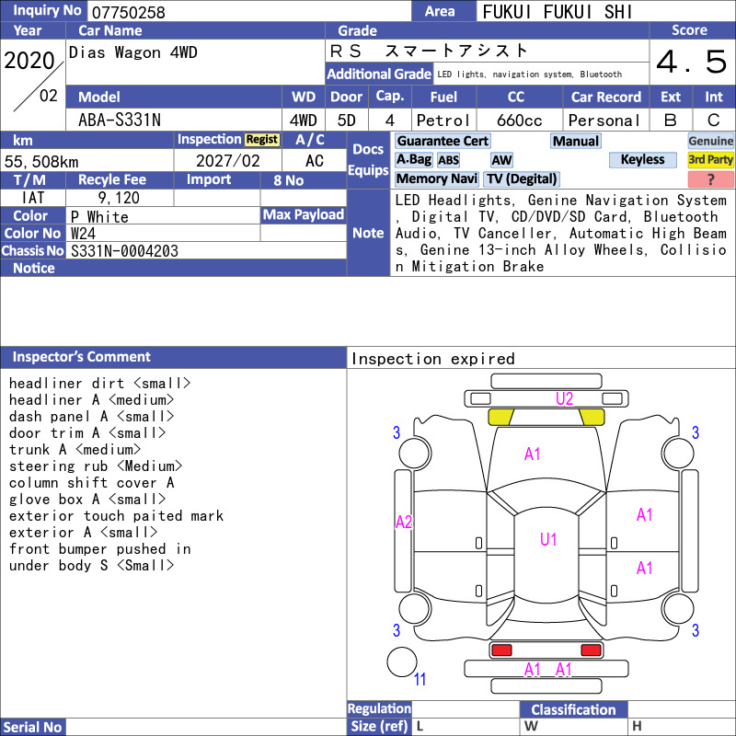
Task: Toggle the Keyless equipment tag
Action: point(642,159)
